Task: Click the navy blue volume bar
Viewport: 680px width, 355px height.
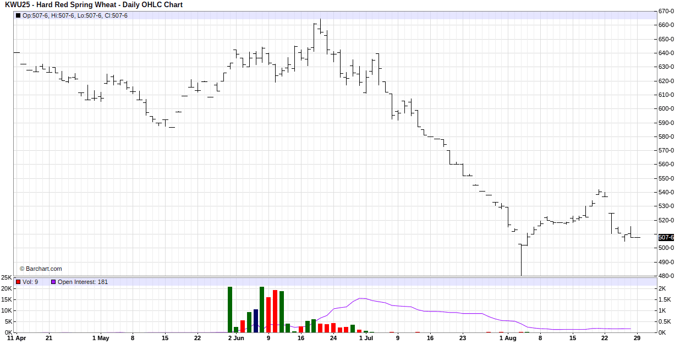Action: (256, 321)
